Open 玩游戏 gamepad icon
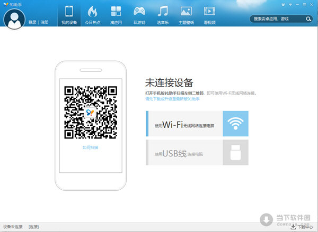The width and height of the screenshot is (318, 232). click(139, 14)
